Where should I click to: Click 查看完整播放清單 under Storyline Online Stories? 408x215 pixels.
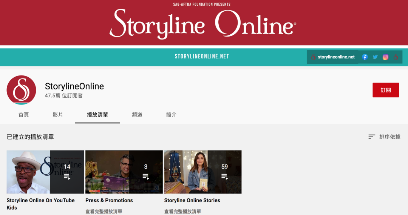(182, 212)
